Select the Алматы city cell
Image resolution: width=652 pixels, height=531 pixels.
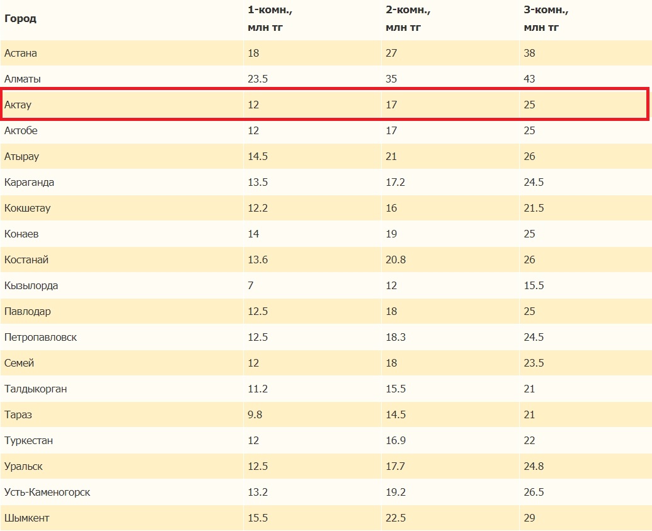pyautogui.click(x=22, y=79)
